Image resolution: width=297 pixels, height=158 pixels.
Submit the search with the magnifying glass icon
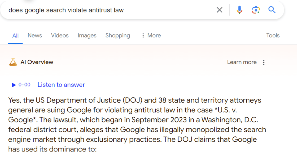click(272, 10)
